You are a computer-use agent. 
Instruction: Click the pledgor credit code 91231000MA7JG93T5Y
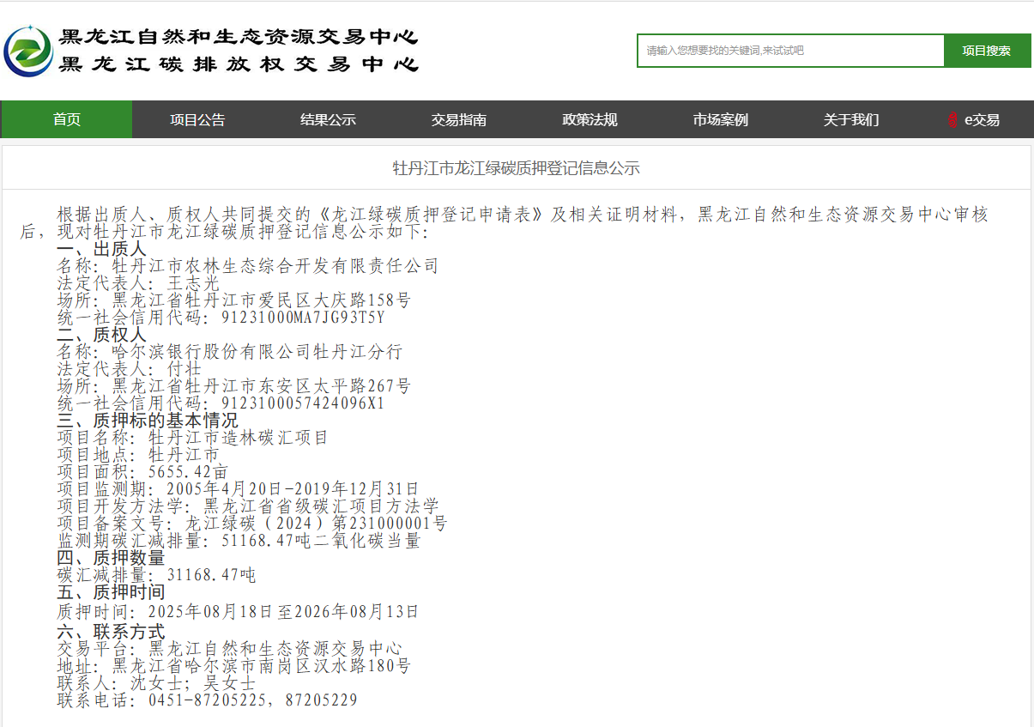pos(303,318)
